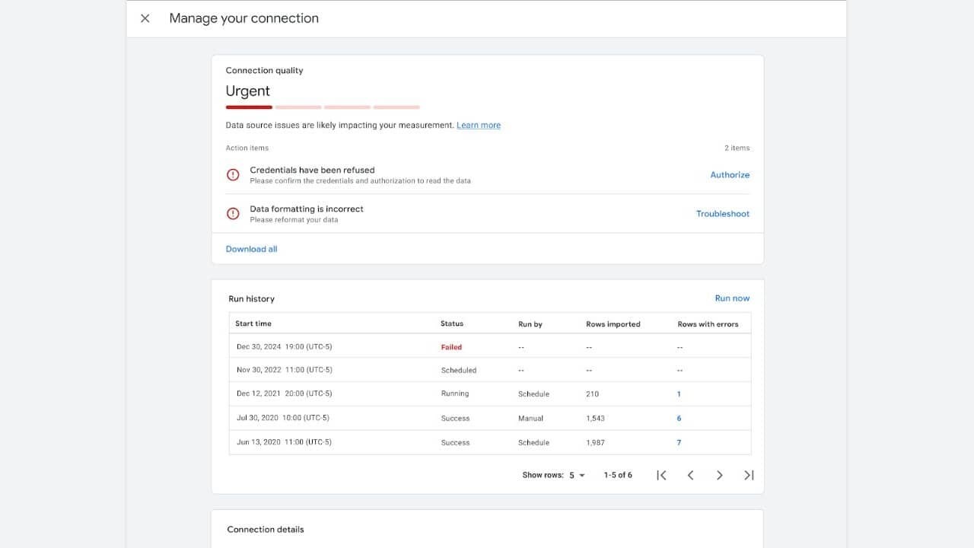Image resolution: width=974 pixels, height=548 pixels.
Task: Click the Data formatting incorrect error icon
Action: [x=234, y=214]
